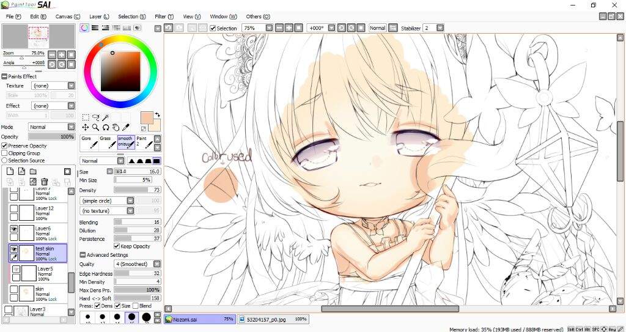Open the canvas zoom 75% dropdown

[x=269, y=28]
